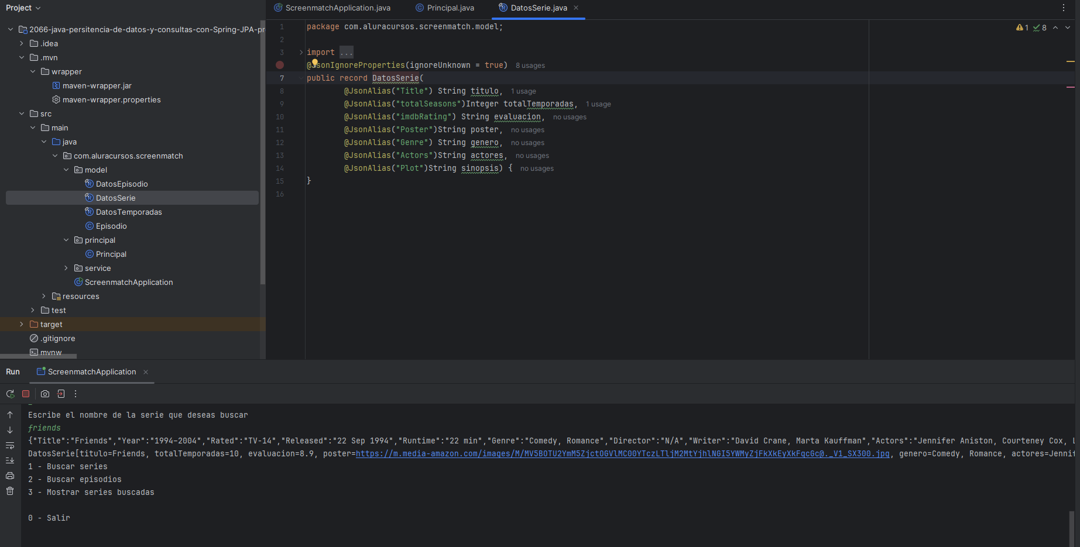The image size is (1080, 547).
Task: Select maven-wrapper.jar file
Action: pos(92,85)
